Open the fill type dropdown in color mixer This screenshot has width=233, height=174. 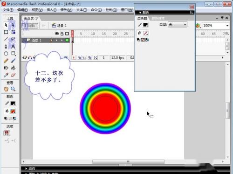(178, 25)
